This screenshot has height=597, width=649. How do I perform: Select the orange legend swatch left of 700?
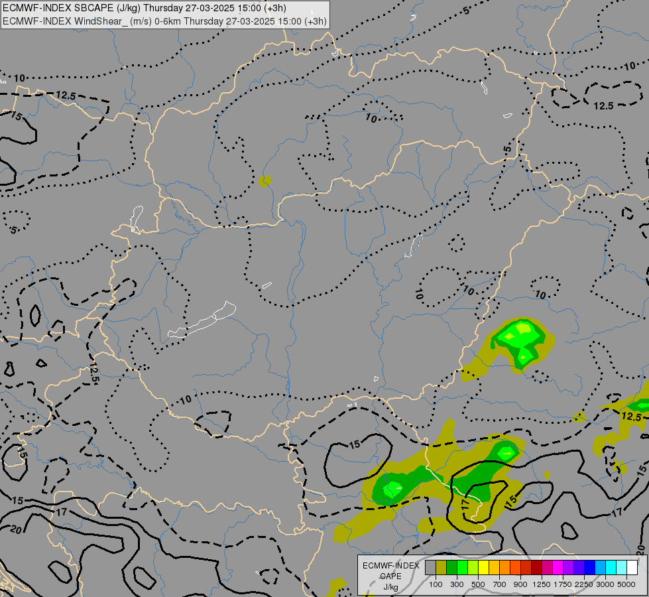(x=505, y=567)
